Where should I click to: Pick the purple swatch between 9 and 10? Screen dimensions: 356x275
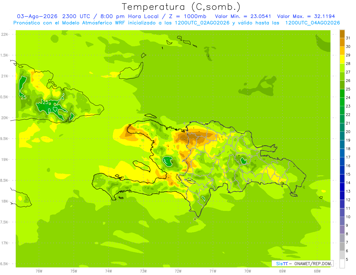click(x=342, y=221)
